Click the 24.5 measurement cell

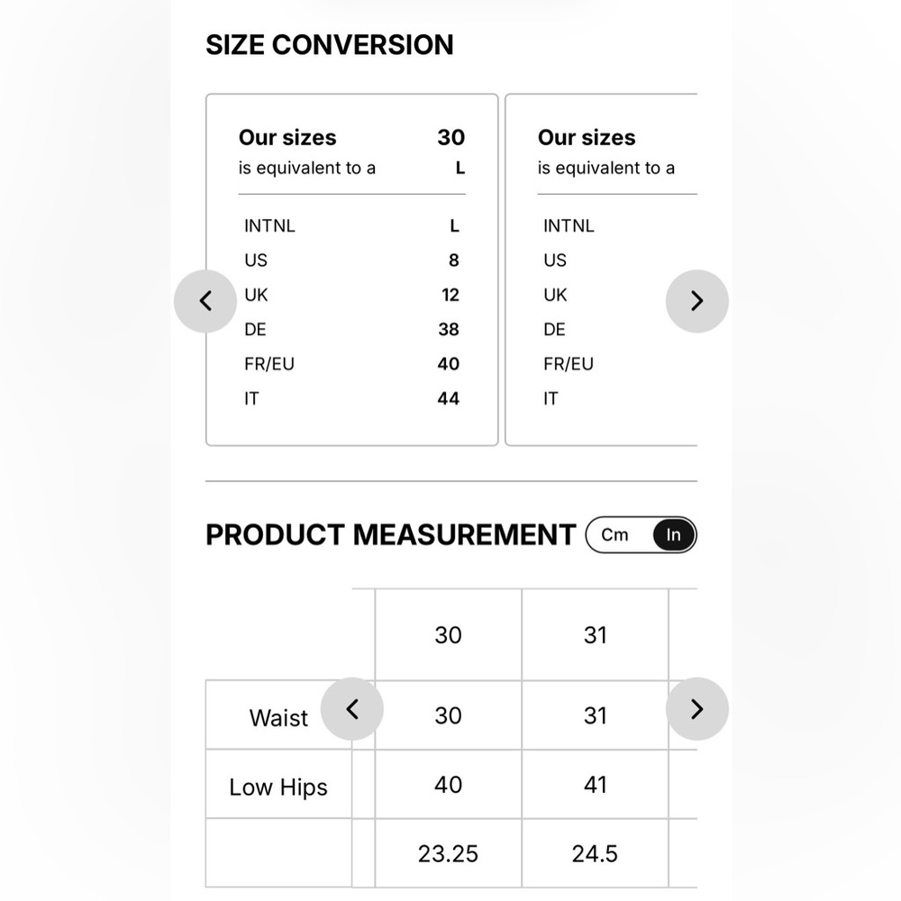[x=596, y=853]
